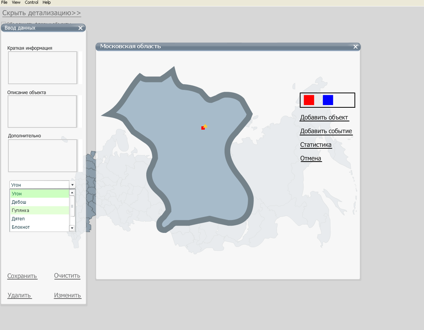This screenshot has width=424, height=330.
Task: Click the dropdown list scroll-up arrow
Action: tap(72, 193)
